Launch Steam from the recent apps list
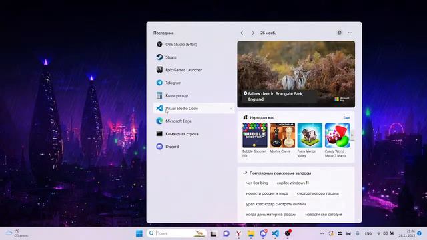The height and width of the screenshot is (240, 427). (x=194, y=57)
